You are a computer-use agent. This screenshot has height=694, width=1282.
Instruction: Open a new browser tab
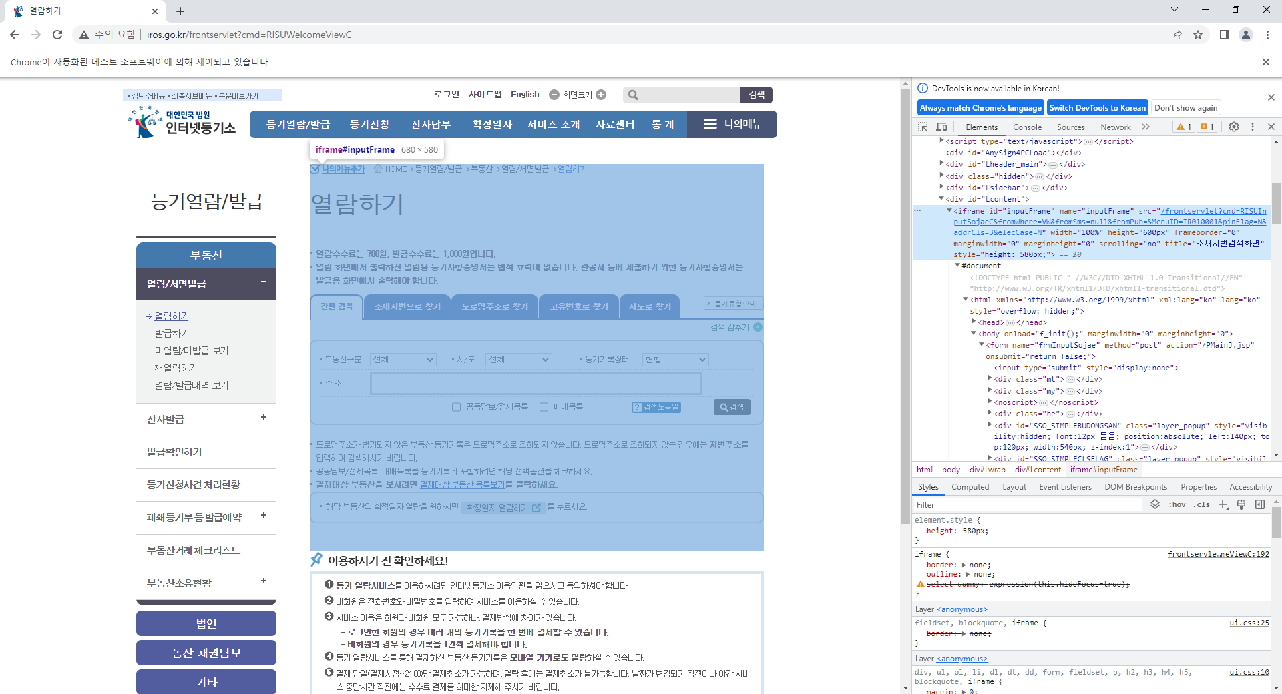point(180,11)
